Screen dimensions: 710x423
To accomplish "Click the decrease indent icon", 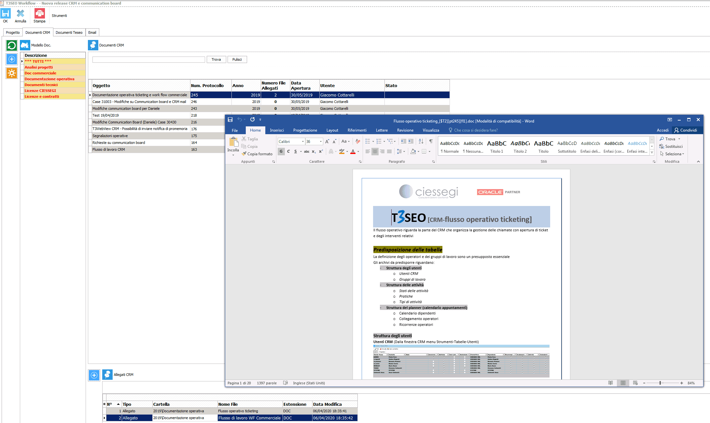I will tap(404, 141).
